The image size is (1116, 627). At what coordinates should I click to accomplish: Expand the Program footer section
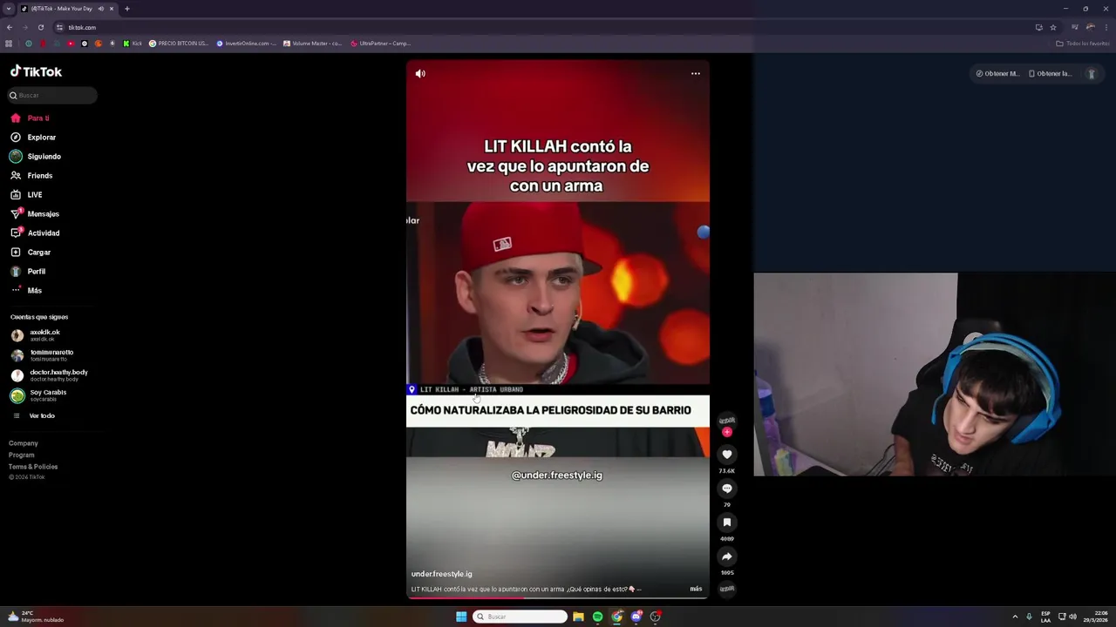point(22,455)
